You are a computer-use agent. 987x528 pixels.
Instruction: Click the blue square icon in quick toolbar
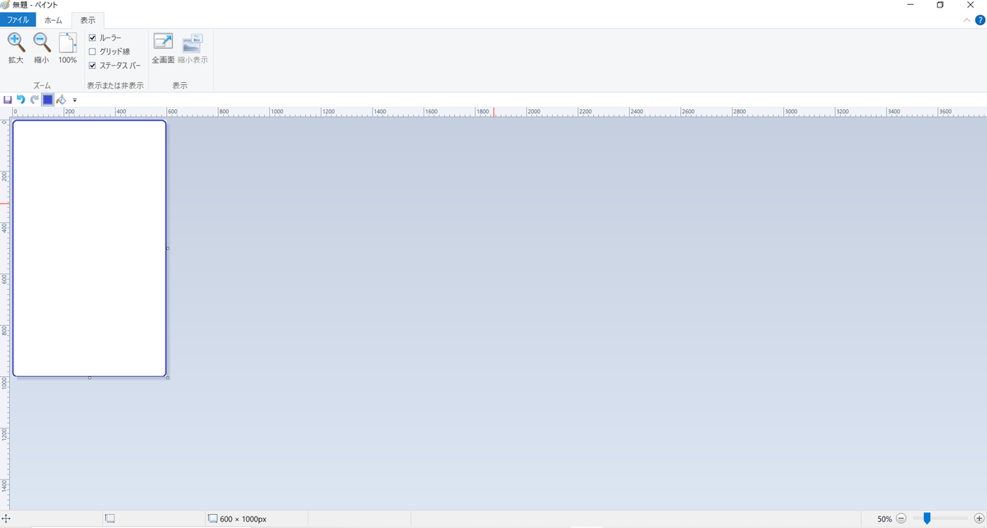(48, 99)
